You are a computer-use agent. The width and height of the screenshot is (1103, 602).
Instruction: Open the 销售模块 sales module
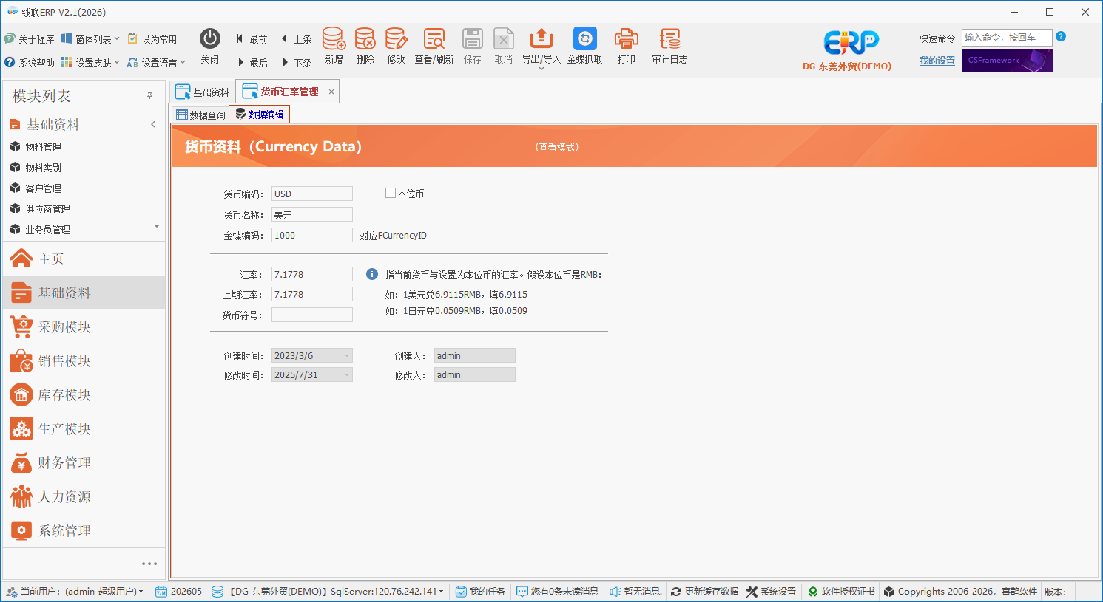pos(84,360)
